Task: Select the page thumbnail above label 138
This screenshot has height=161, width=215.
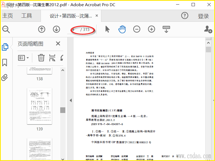Action: pos(40,71)
